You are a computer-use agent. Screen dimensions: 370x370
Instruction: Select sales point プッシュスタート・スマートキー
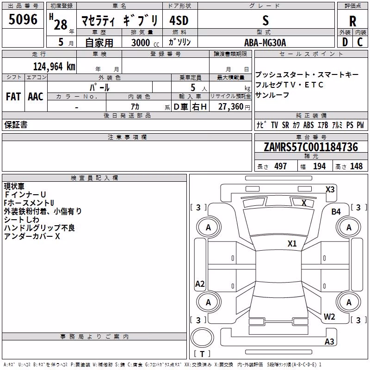click(307, 74)
